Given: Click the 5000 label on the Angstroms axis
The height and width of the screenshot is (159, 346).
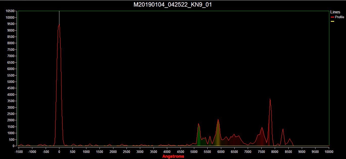Looking at the screenshot, I should coord(194,152).
